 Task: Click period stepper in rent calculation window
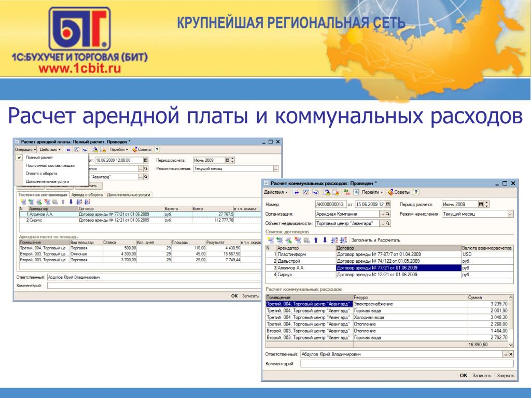coord(232,160)
